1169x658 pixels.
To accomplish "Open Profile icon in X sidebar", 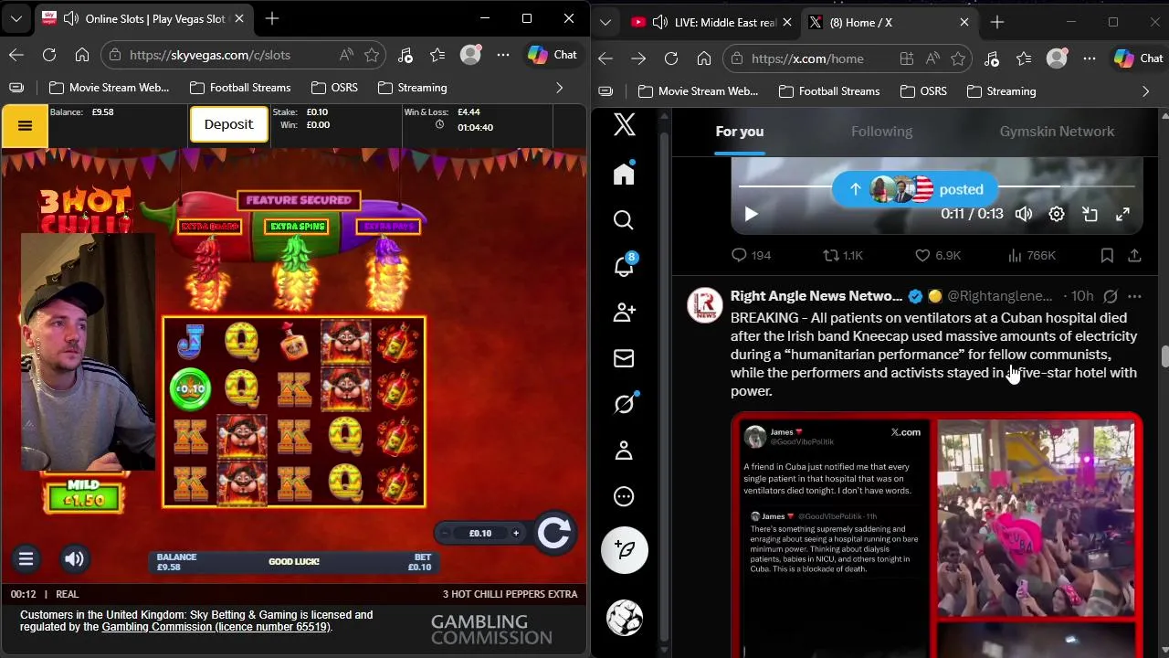I will click(624, 451).
